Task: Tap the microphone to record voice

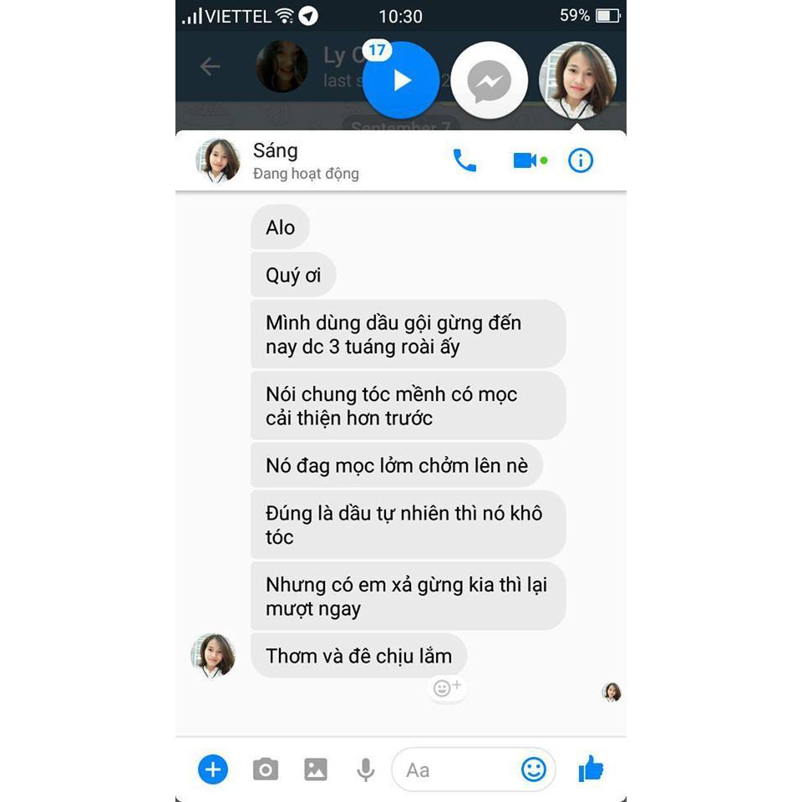Action: pyautogui.click(x=366, y=769)
